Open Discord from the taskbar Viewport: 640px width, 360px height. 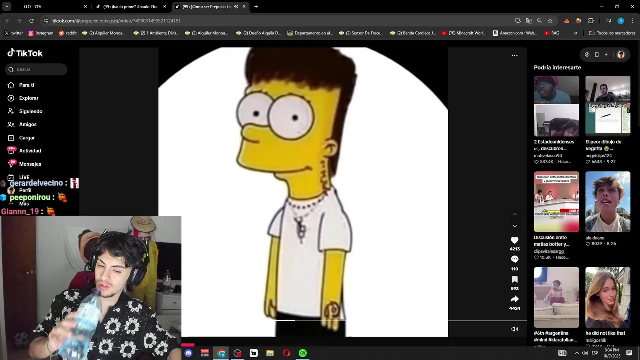click(188, 353)
